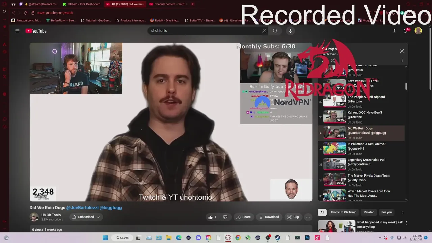Viewport: 432px width, 243px height.
Task: Open menu for 'what happened in my week' video
Action: pyautogui.click(x=406, y=223)
